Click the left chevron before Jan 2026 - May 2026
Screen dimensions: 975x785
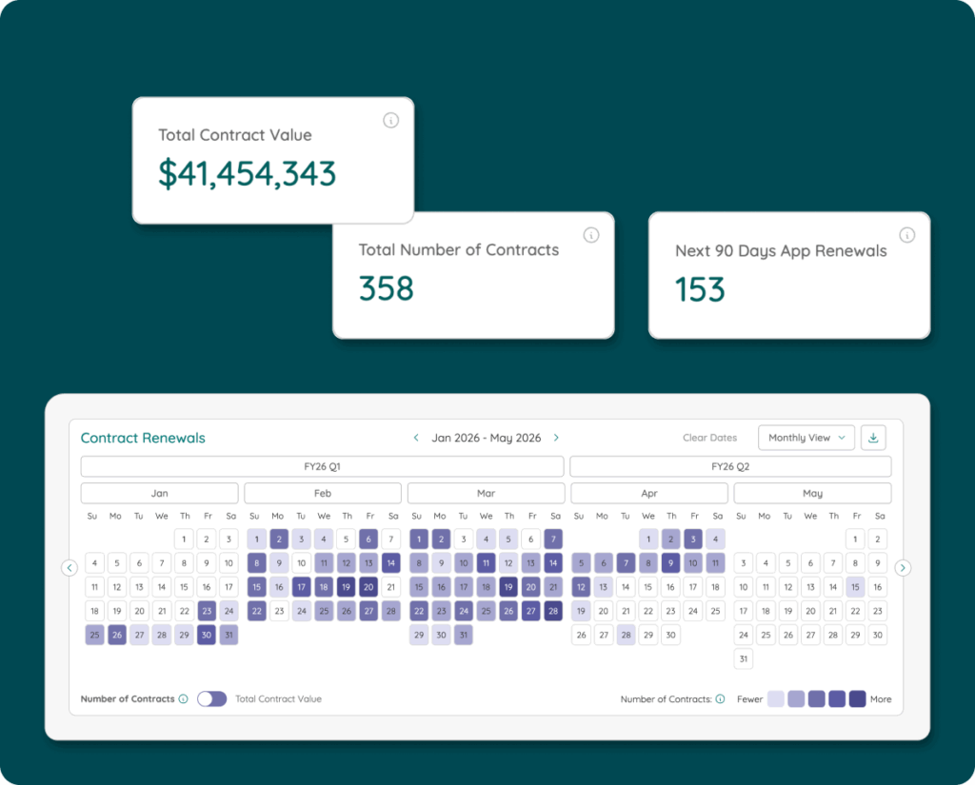[416, 438]
